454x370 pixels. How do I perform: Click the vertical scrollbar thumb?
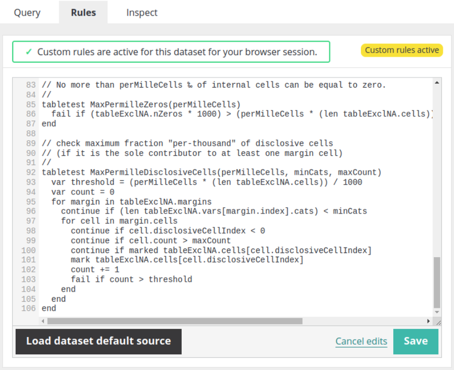click(437, 282)
